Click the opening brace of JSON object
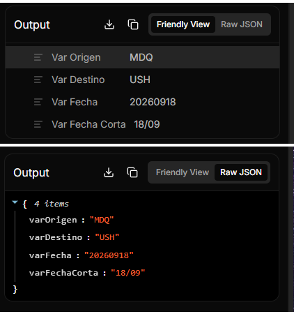 pos(25,204)
